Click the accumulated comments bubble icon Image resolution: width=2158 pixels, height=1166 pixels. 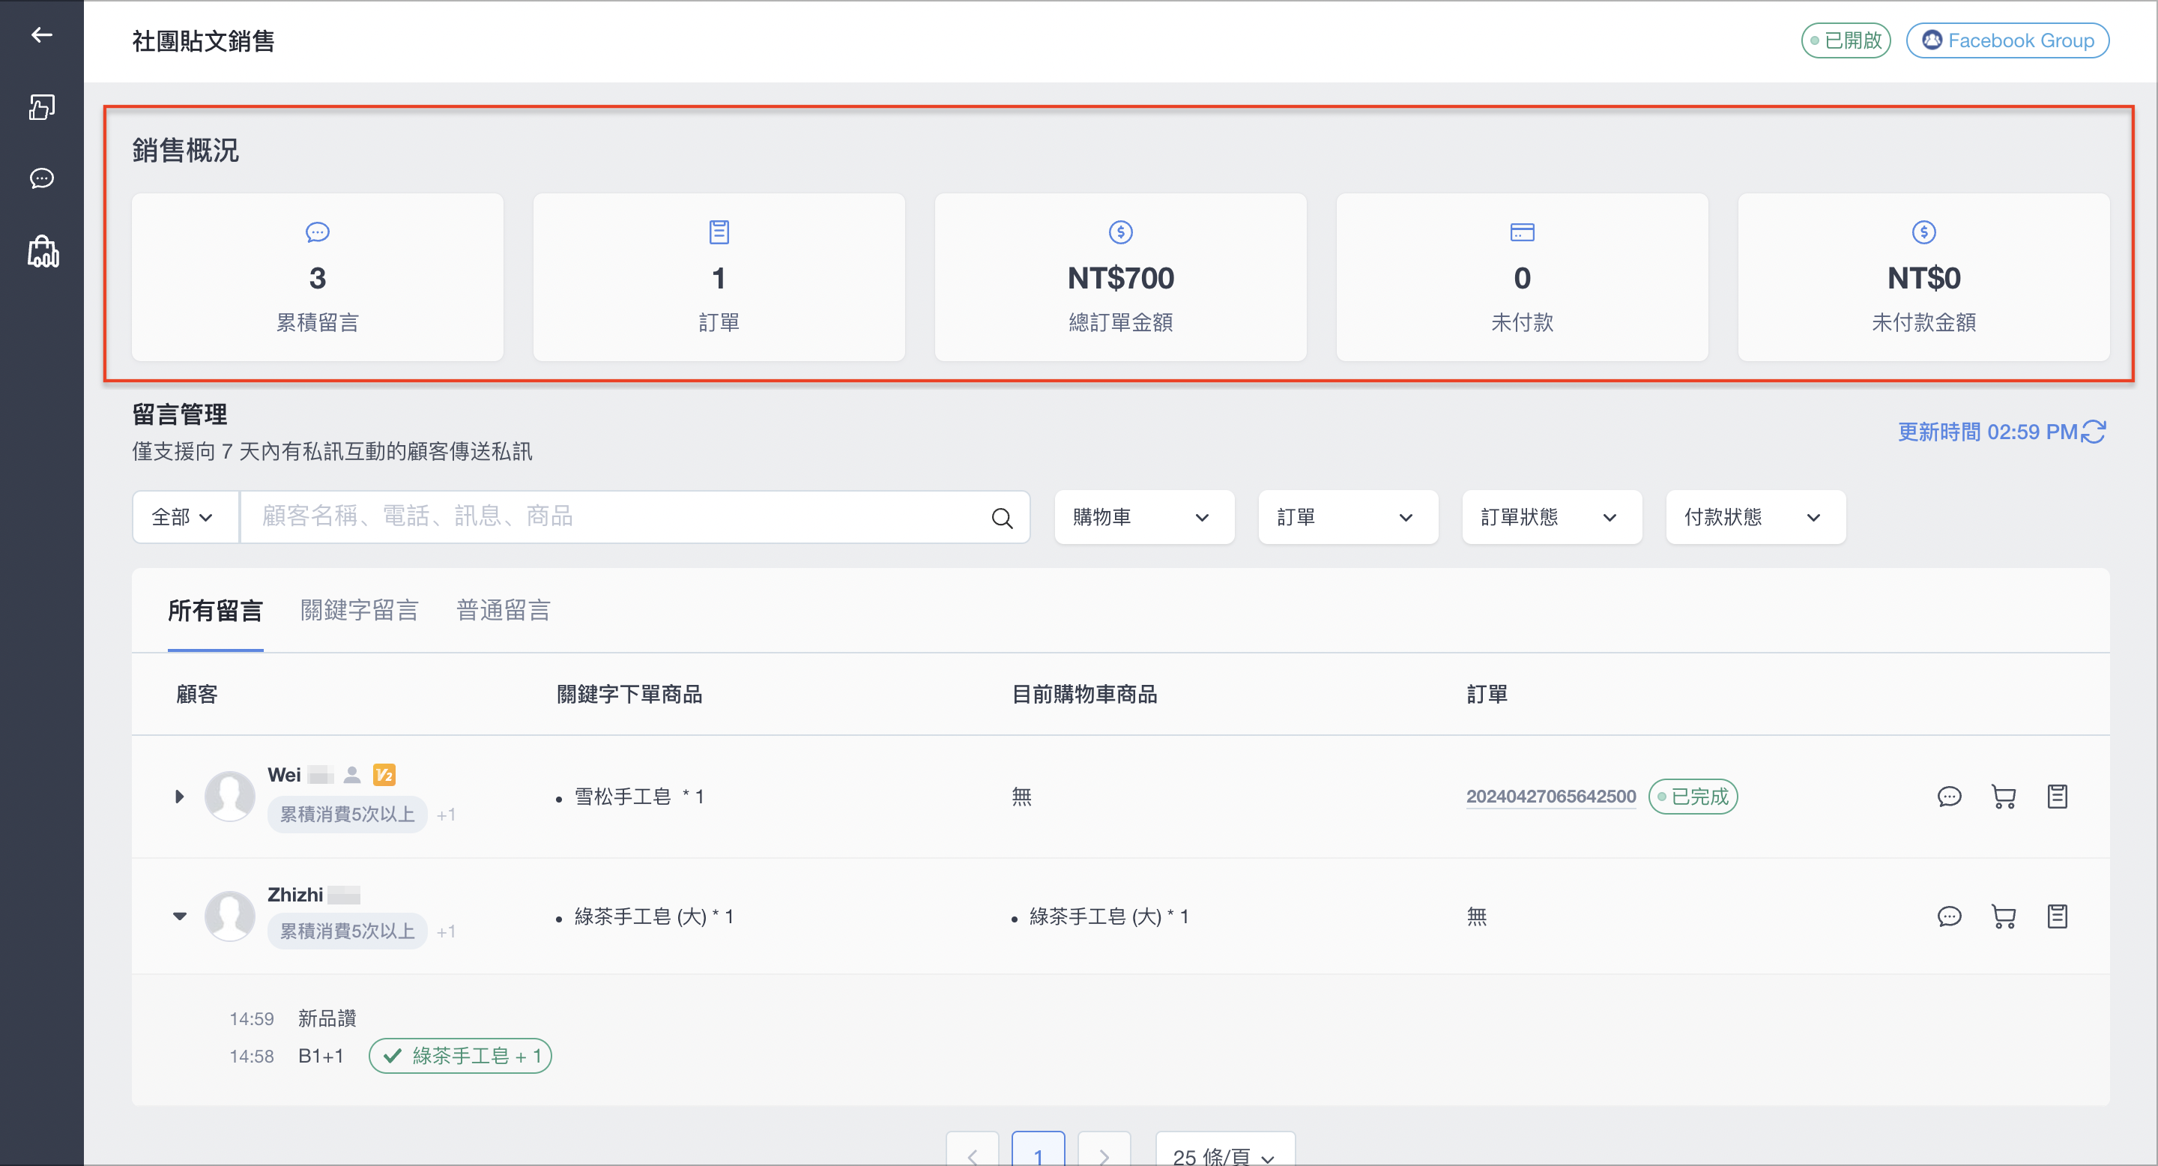[318, 232]
